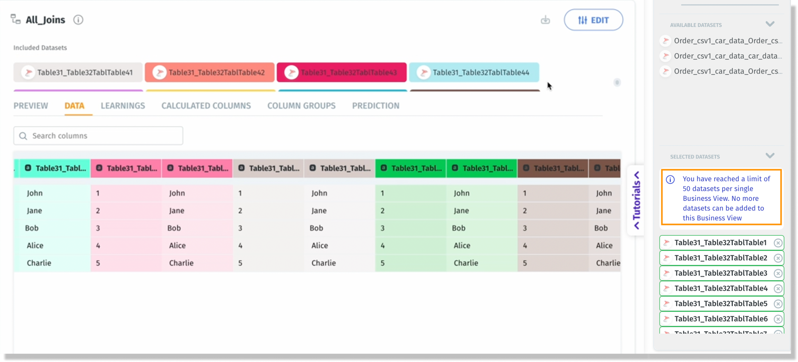Click the info icon next to All_Joins
798x362 pixels.
pos(78,20)
